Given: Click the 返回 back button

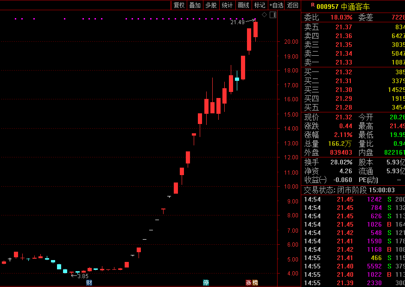Looking at the screenshot, I should (293, 5).
